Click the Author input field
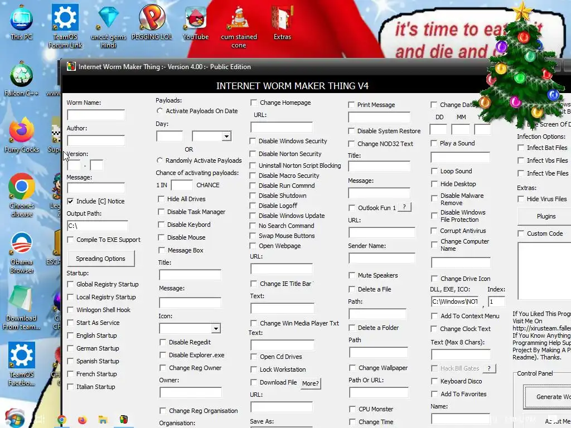Viewport: 571px width, 428px height. (96, 140)
